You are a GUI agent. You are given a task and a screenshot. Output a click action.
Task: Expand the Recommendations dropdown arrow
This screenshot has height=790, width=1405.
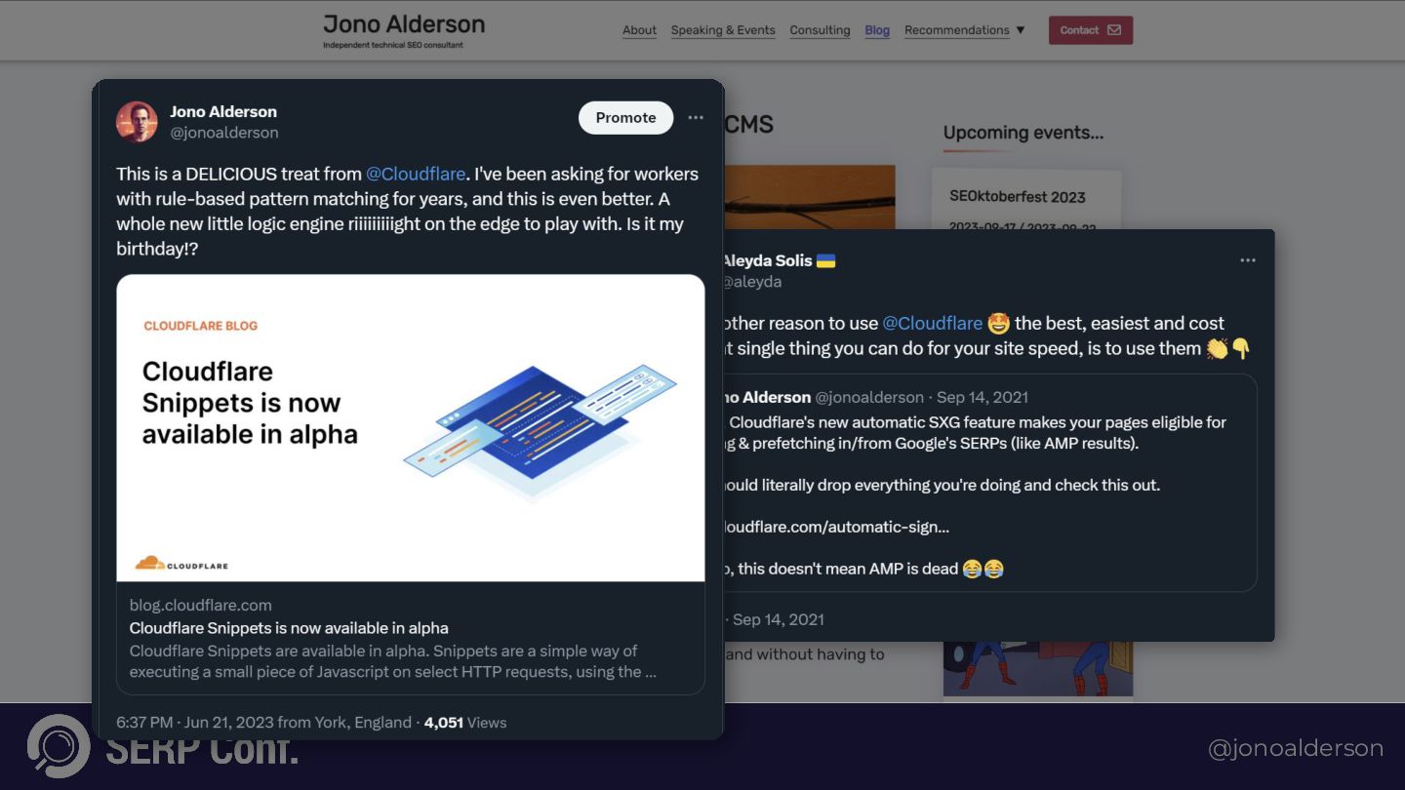[1021, 30]
